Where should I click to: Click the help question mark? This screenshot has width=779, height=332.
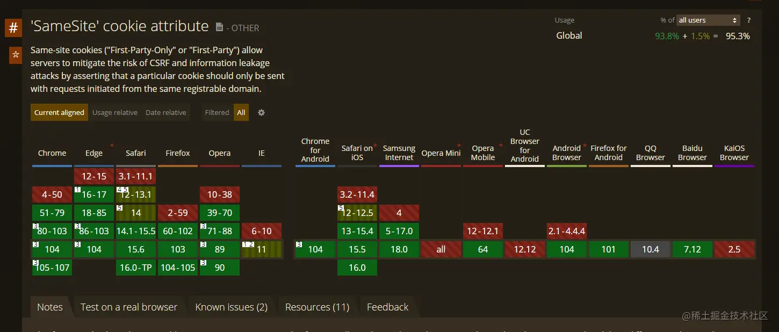click(x=749, y=20)
